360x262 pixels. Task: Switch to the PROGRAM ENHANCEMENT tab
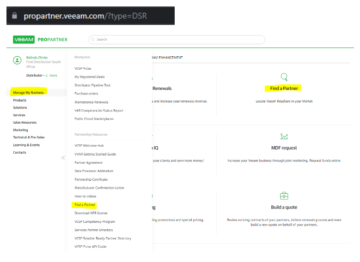(x=167, y=58)
